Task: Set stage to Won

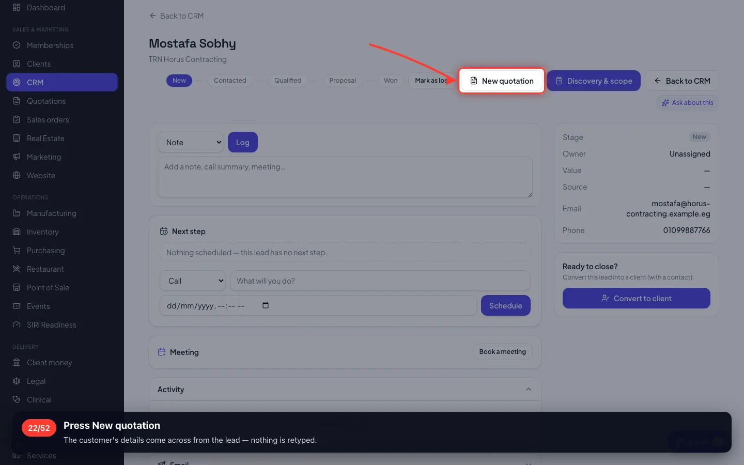Action: [391, 81]
